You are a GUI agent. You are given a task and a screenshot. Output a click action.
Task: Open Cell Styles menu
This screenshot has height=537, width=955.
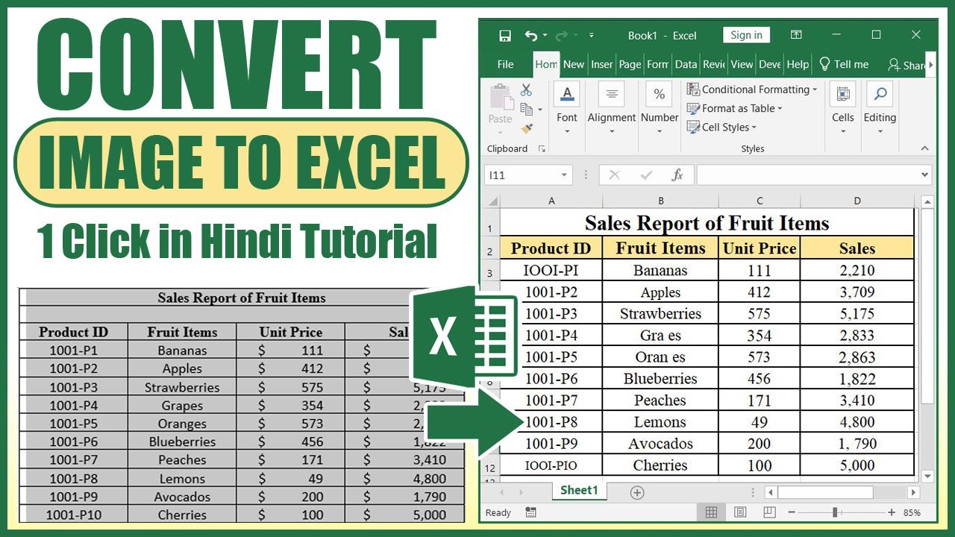pyautogui.click(x=721, y=127)
